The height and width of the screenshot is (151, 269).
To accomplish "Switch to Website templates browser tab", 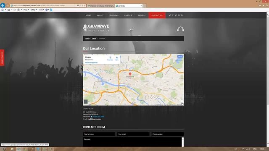I will [x=101, y=5].
